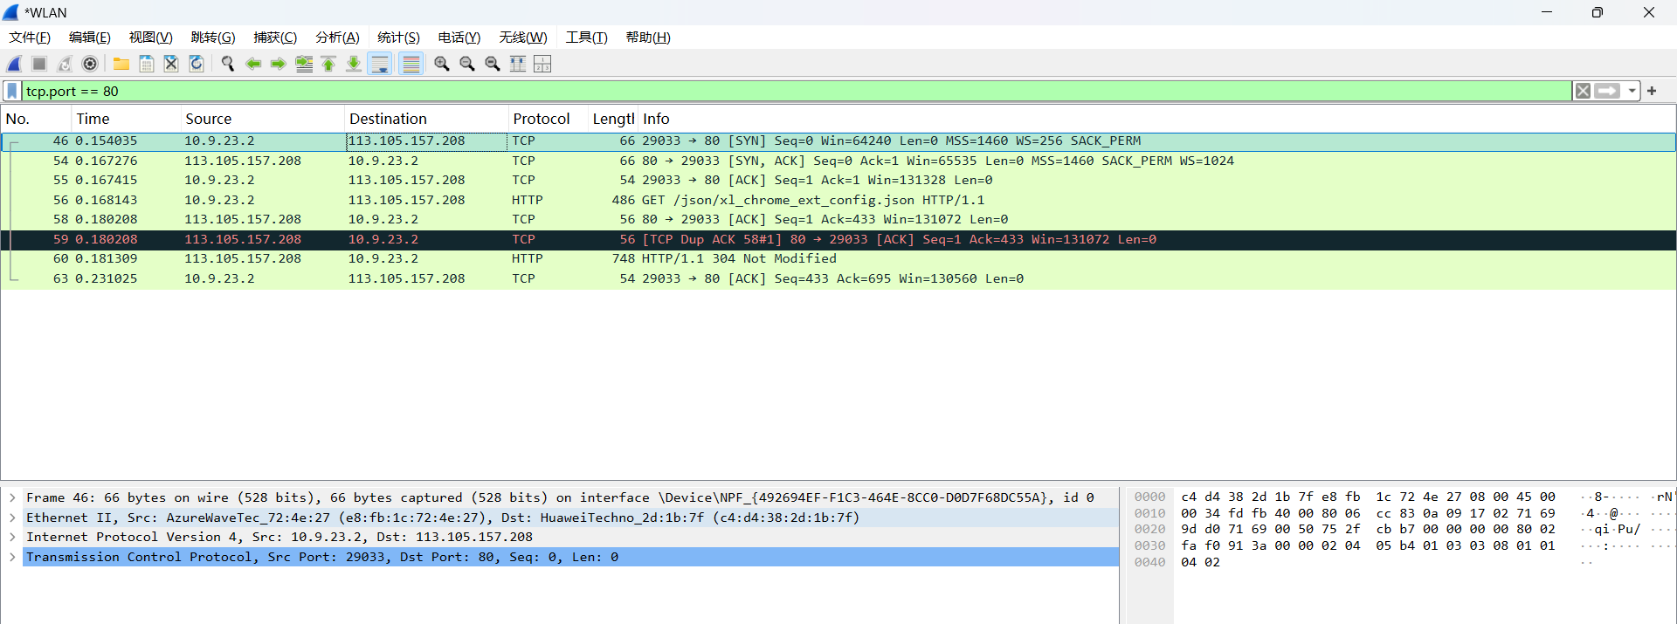Screen dimensions: 1677x624
Task: Go back to the previous packet
Action: tap(253, 64)
